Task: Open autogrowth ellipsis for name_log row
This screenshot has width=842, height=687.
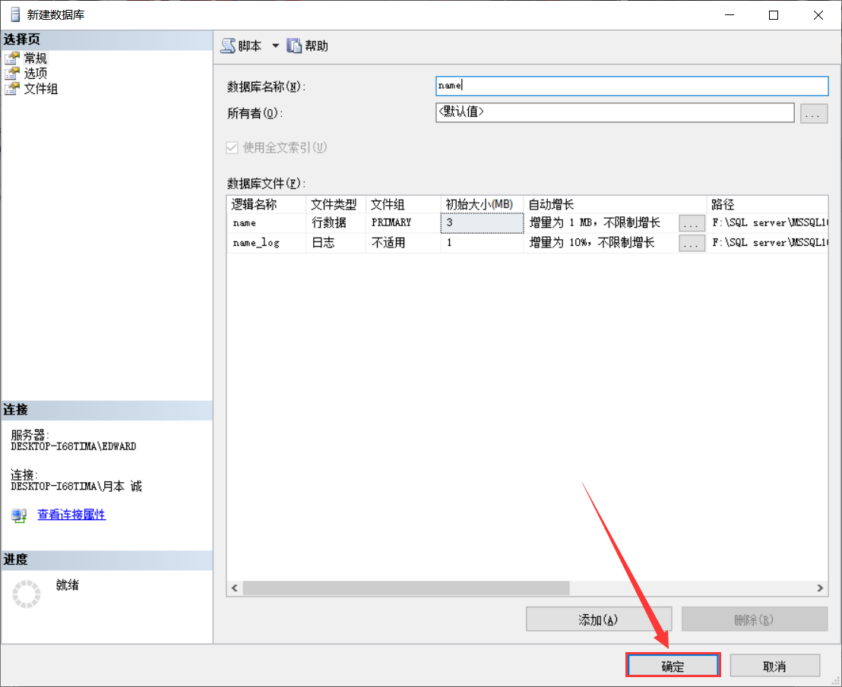Action: (692, 244)
